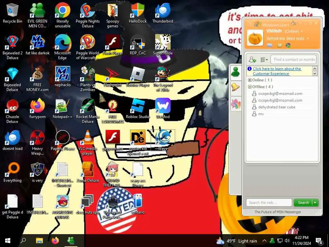This screenshot has height=247, width=329.
Task: Click the 'learn about the Customer Experience' link
Action: pyautogui.click(x=277, y=71)
